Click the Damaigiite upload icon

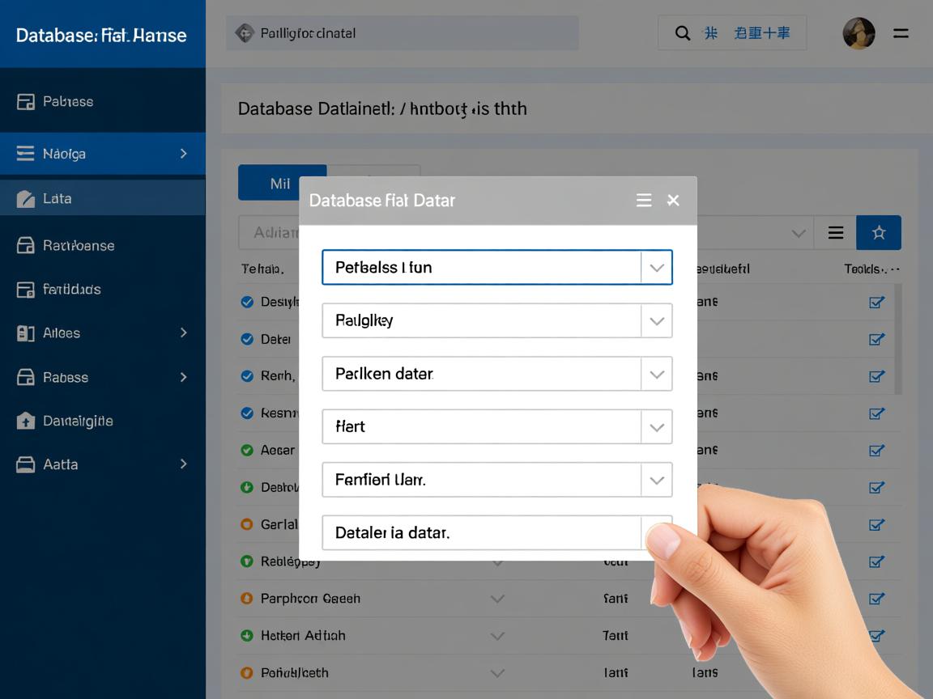26,421
